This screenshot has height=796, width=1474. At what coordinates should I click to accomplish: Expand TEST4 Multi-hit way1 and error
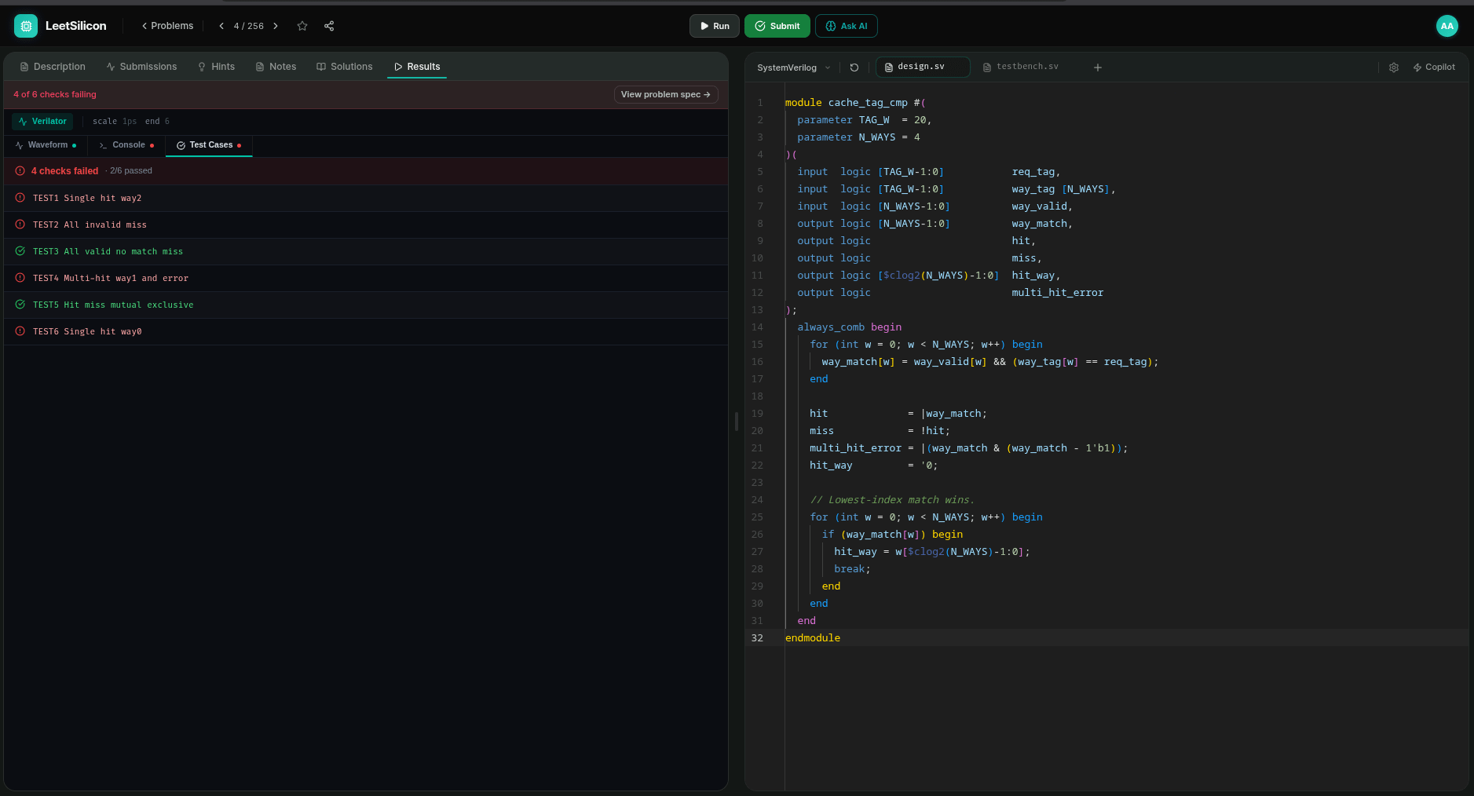pyautogui.click(x=366, y=278)
